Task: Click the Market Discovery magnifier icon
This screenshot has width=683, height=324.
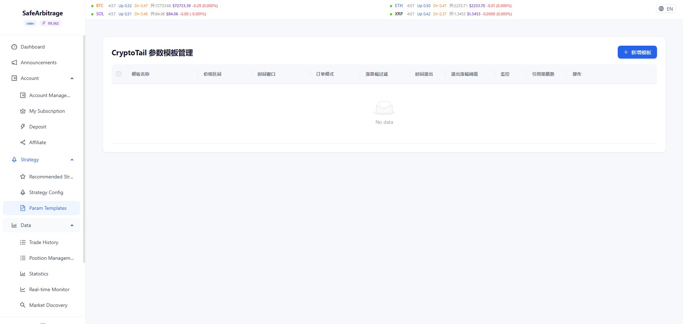Action: [23, 305]
